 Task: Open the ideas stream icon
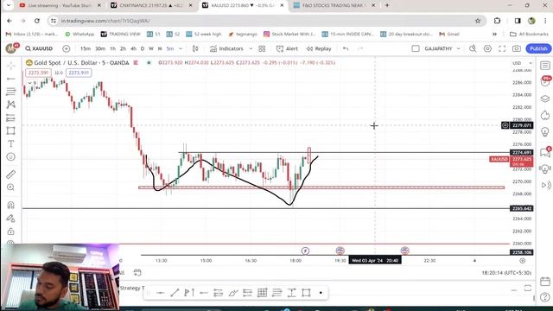click(545, 169)
